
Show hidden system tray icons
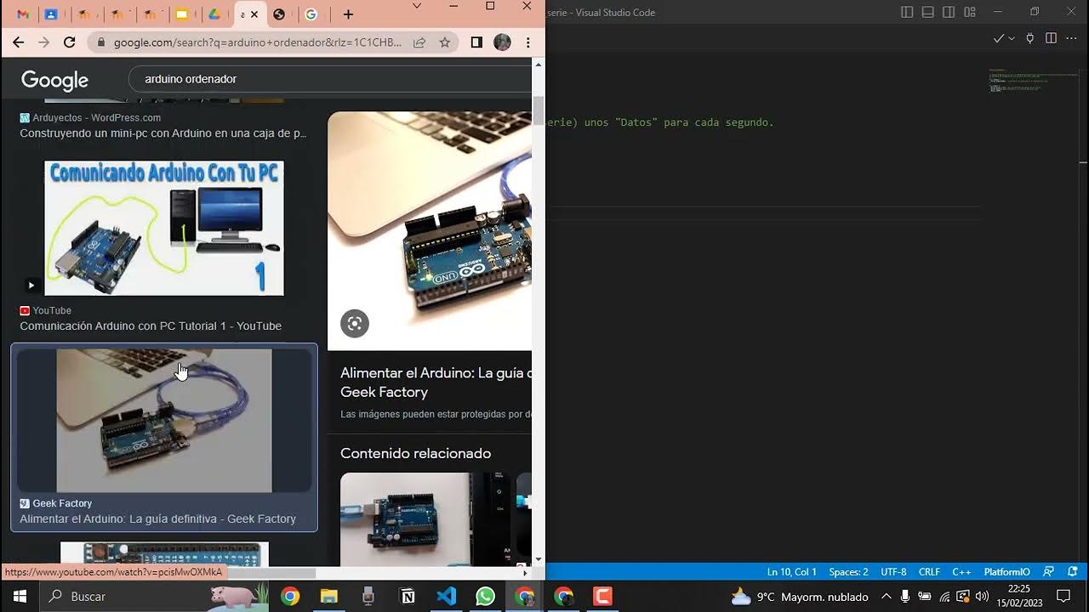pos(886,597)
